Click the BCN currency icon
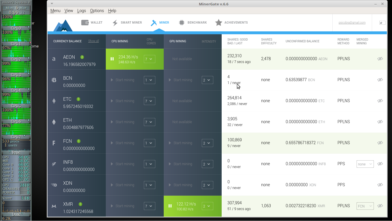The image size is (392, 221). point(54,80)
